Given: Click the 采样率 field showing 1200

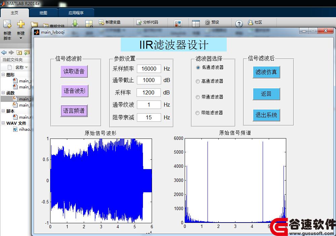Looking at the screenshot, I should 149,93.
